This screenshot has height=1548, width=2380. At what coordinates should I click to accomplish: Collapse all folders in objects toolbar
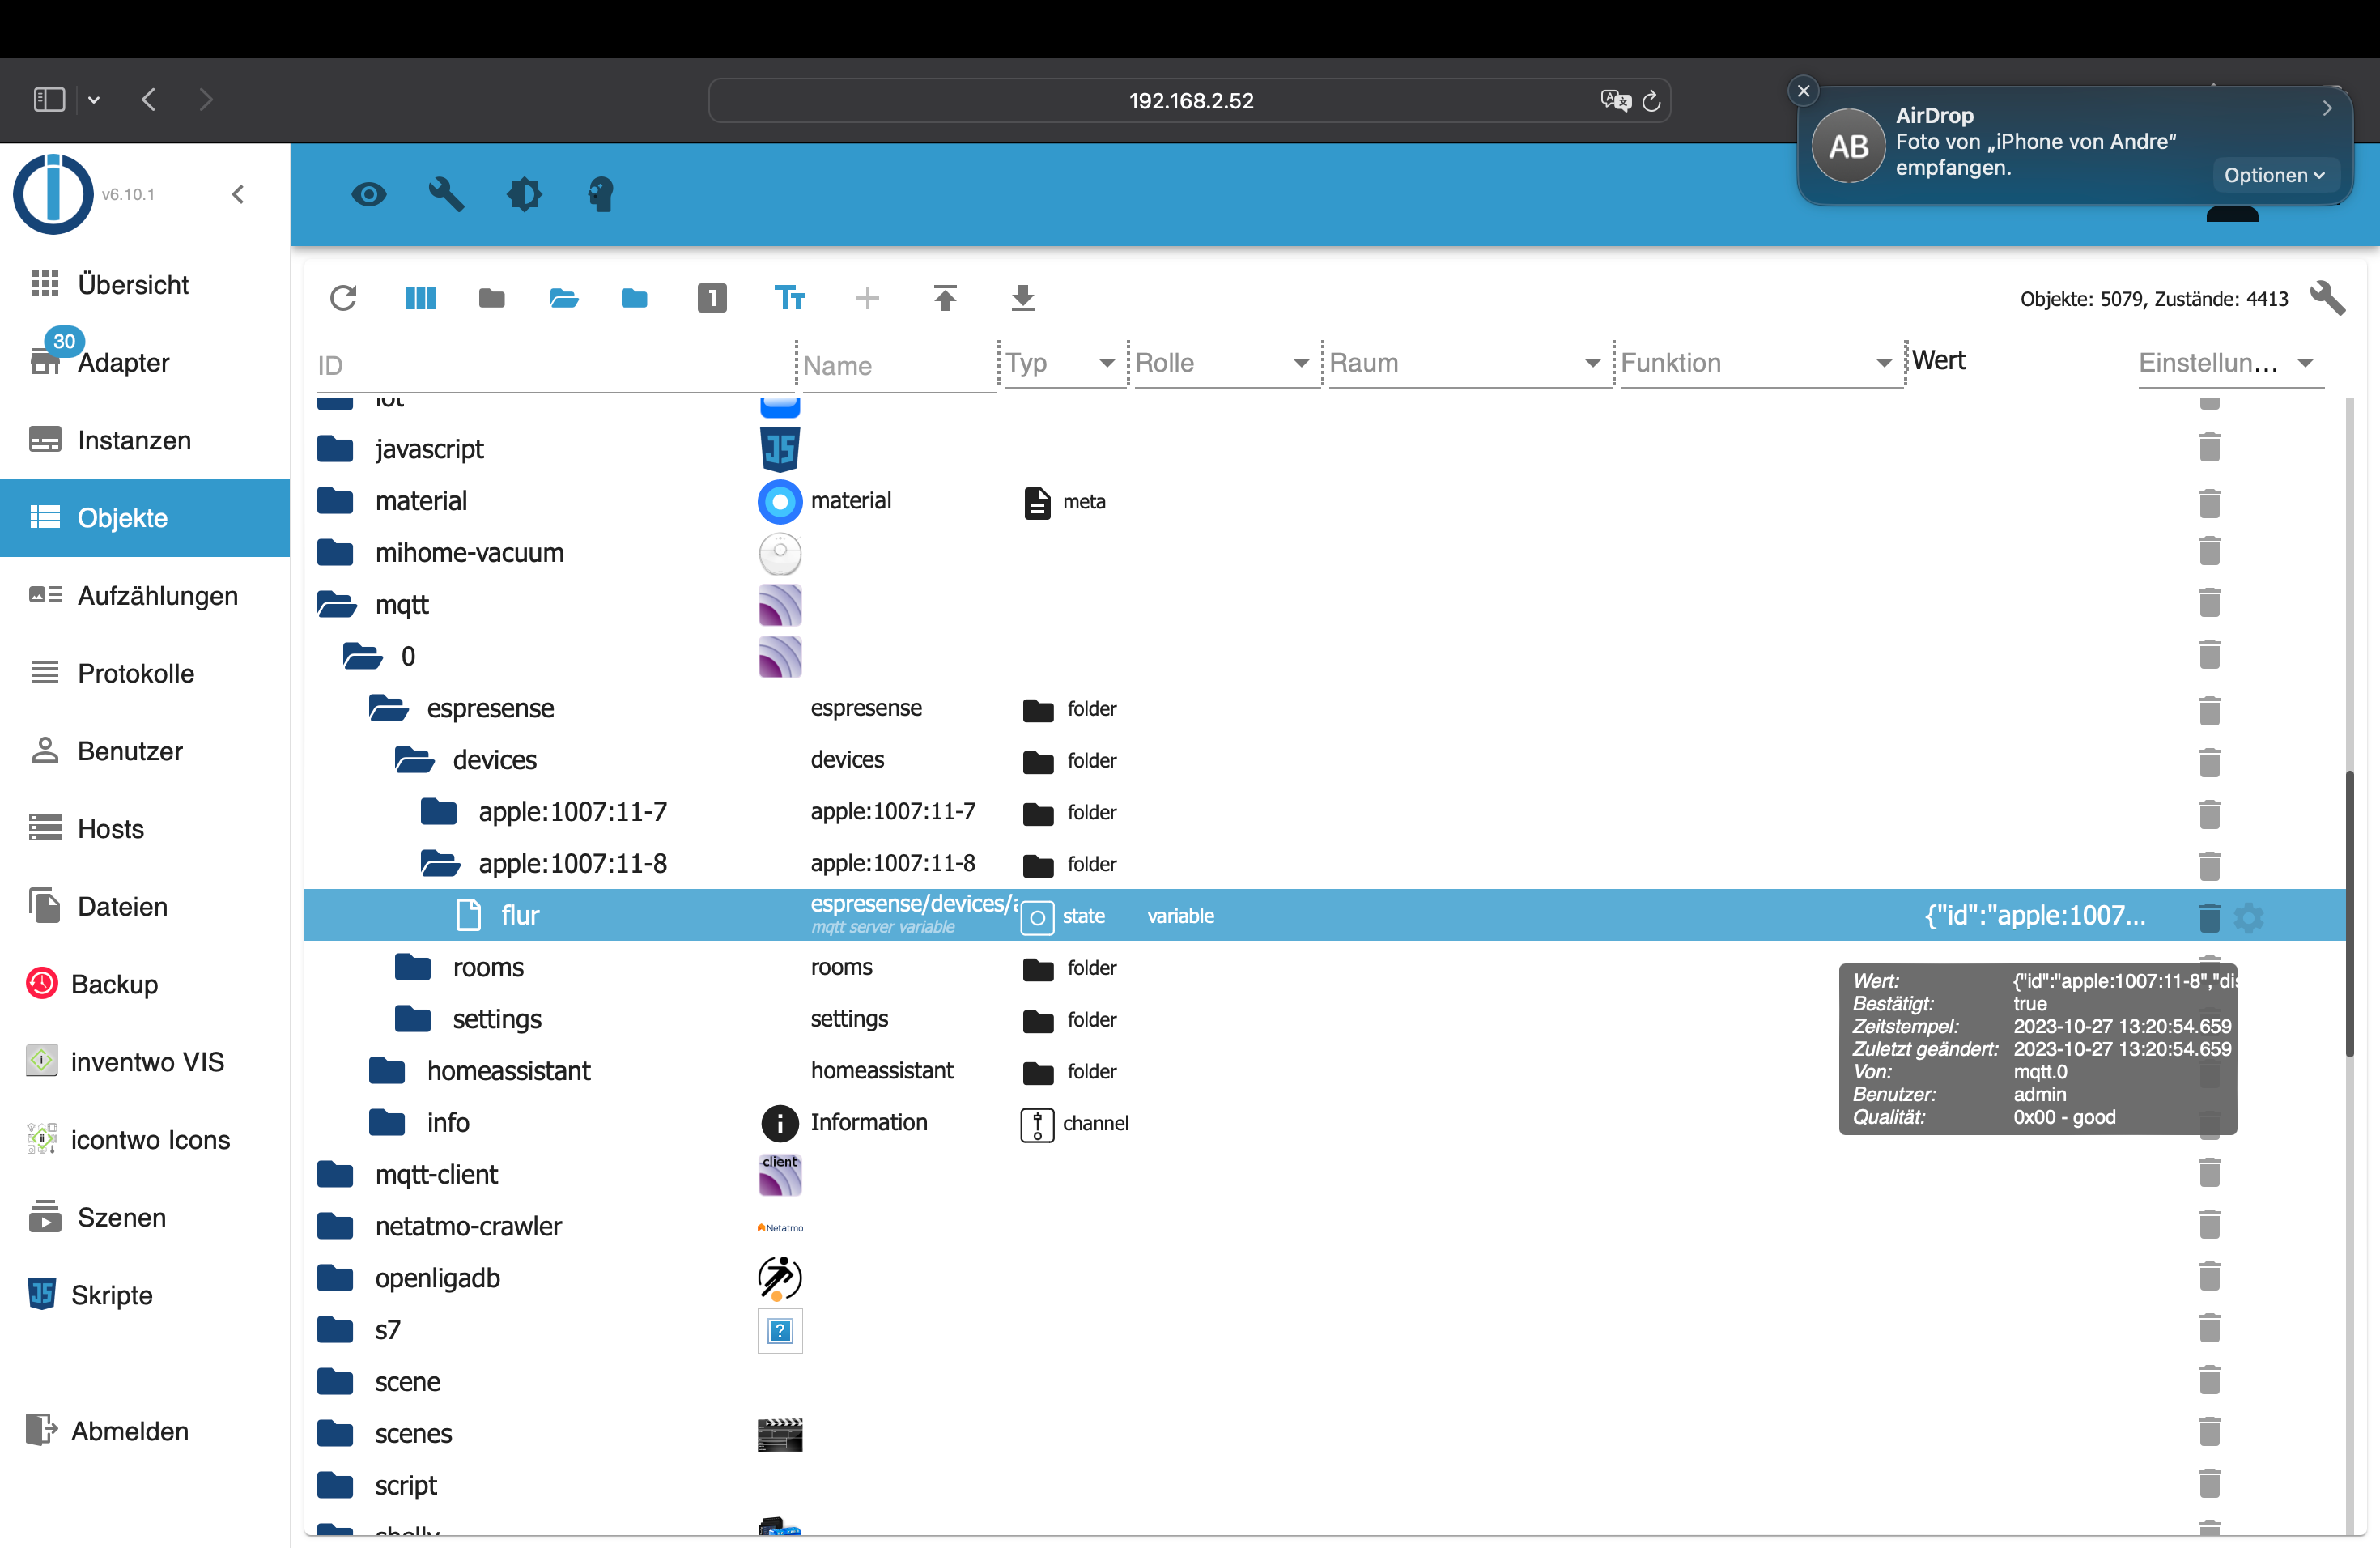(x=491, y=298)
